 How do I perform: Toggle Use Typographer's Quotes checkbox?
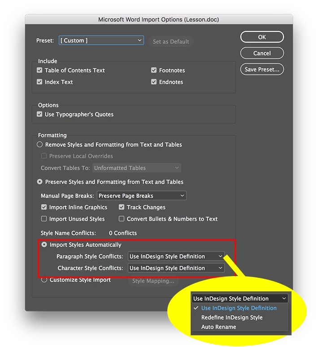click(39, 114)
